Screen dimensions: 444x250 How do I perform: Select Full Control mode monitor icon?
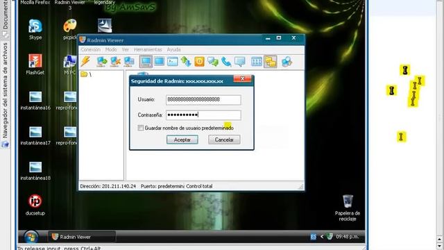point(146,62)
